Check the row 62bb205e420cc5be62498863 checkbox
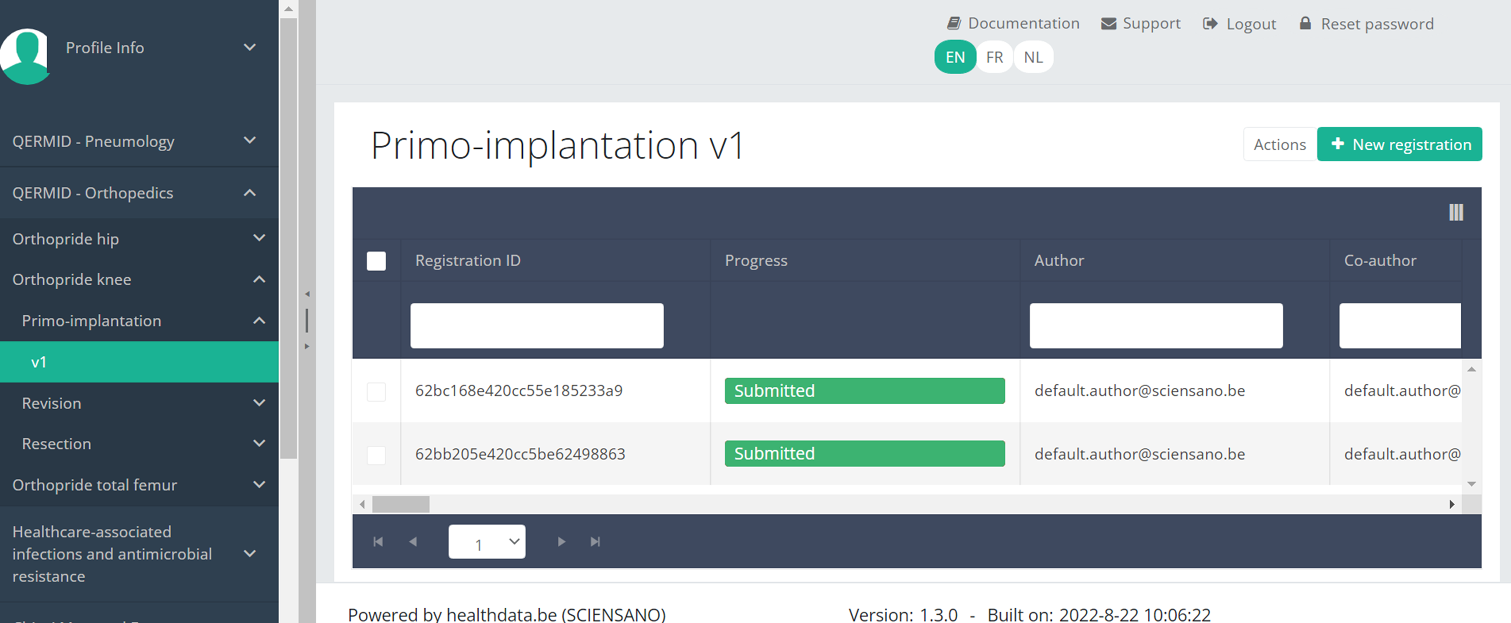This screenshot has height=623, width=1511. [x=376, y=455]
